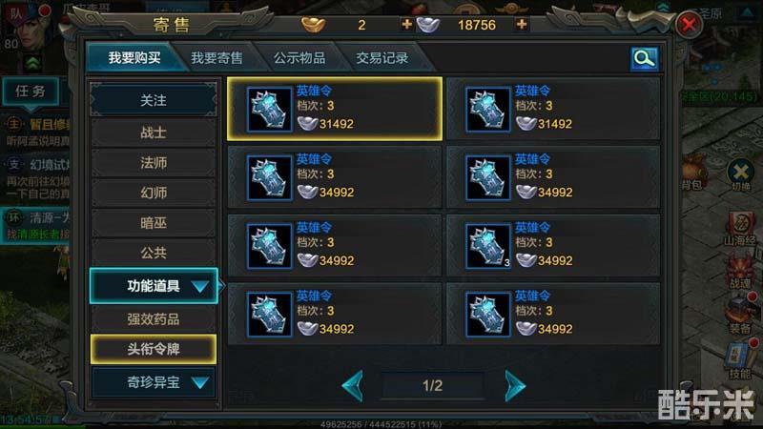This screenshot has height=429, width=763.
Task: Click the 英雄令 icon with quantity 3
Action: (x=488, y=246)
